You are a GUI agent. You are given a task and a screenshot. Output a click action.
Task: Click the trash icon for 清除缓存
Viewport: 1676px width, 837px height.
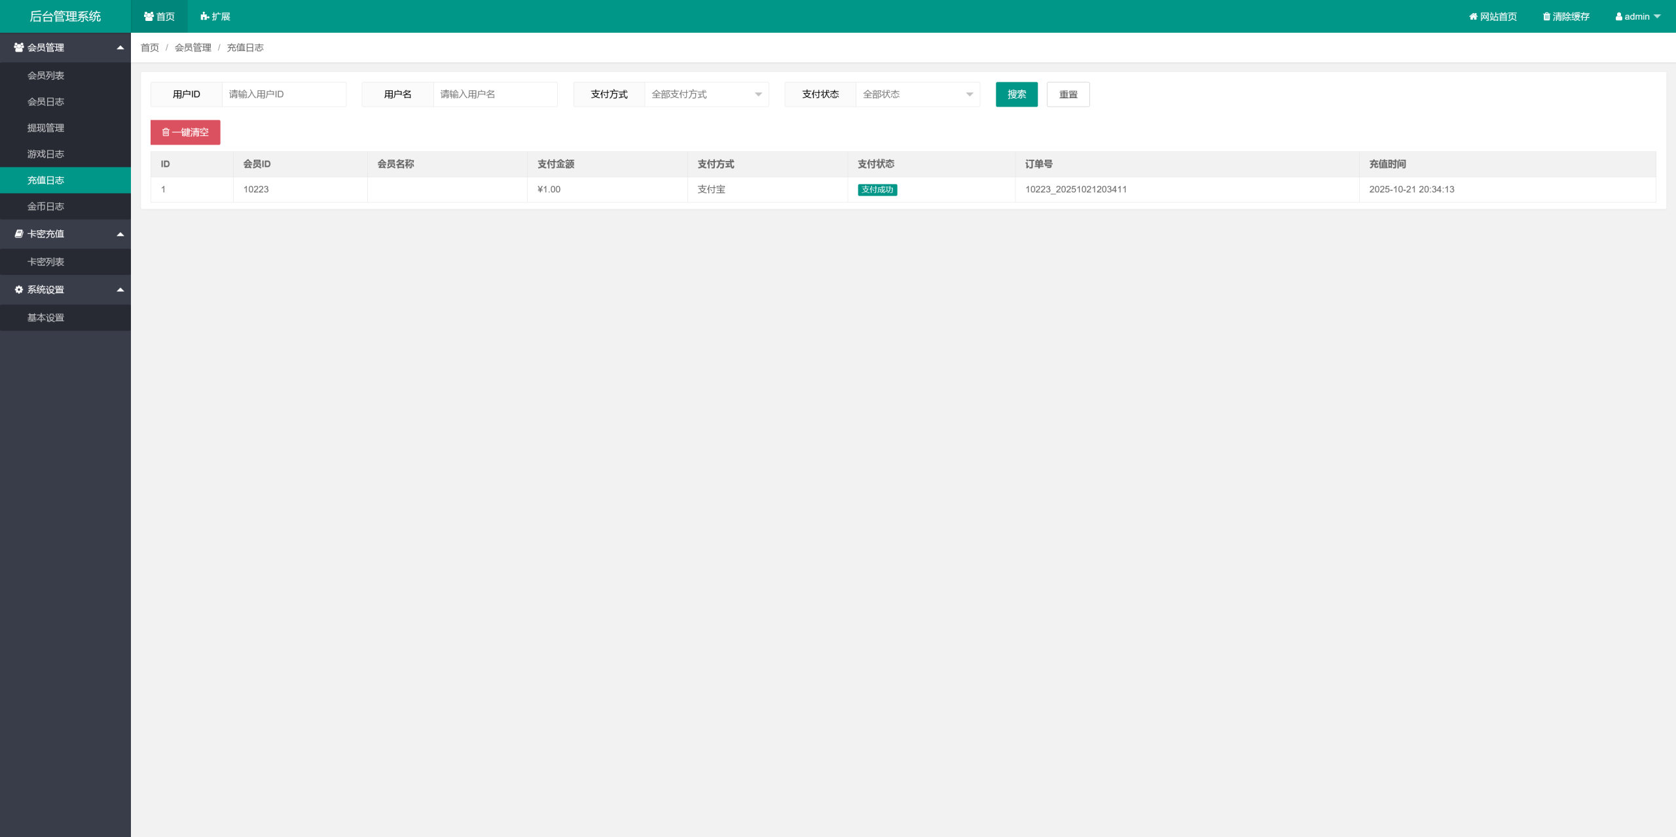tap(1546, 17)
